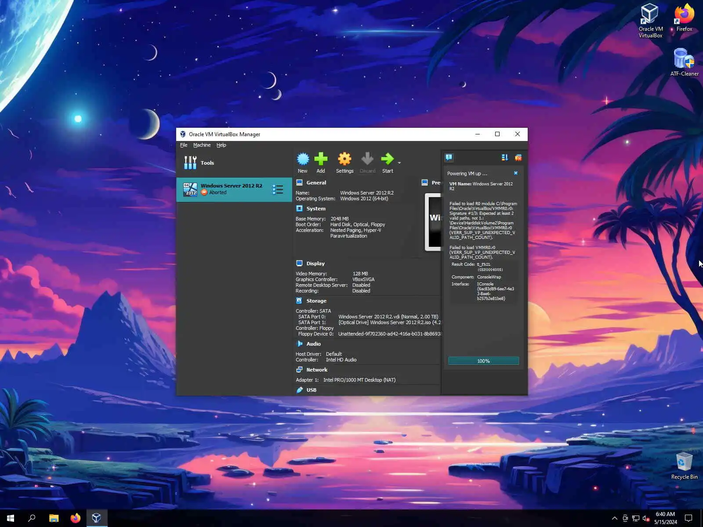Click the General section header
703x527 pixels.
[316, 183]
